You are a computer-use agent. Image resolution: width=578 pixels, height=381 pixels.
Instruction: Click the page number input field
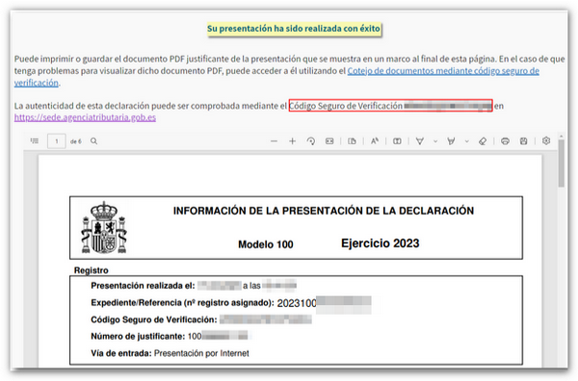57,141
